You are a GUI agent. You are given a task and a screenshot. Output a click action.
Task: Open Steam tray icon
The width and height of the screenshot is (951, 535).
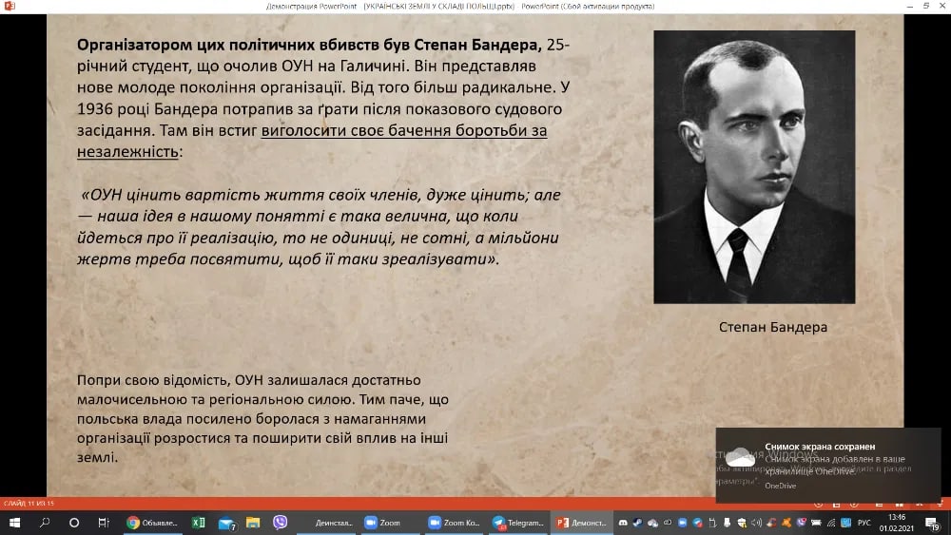pyautogui.click(x=637, y=523)
